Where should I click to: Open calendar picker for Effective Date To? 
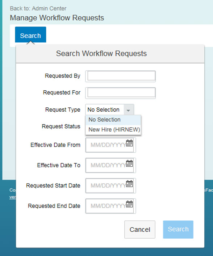pyautogui.click(x=129, y=164)
